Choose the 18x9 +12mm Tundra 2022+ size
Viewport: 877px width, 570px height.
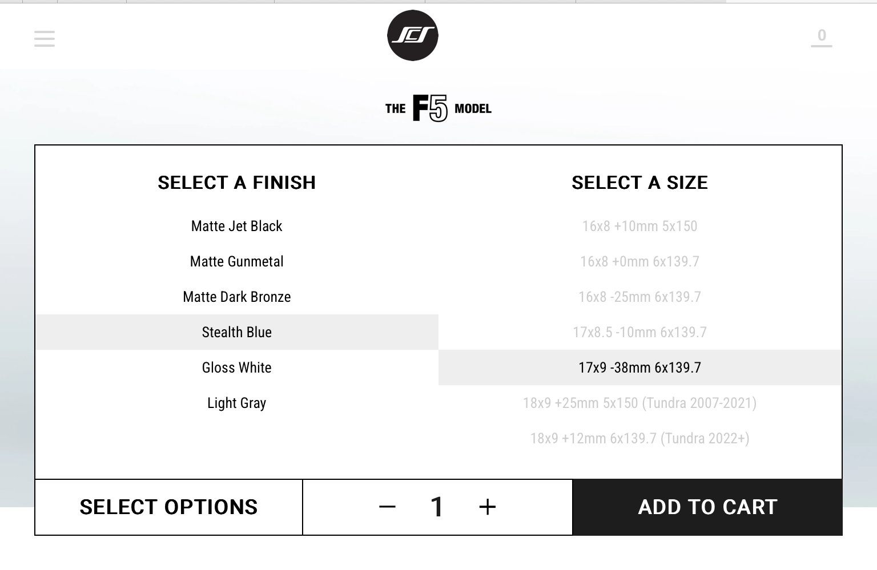click(640, 438)
